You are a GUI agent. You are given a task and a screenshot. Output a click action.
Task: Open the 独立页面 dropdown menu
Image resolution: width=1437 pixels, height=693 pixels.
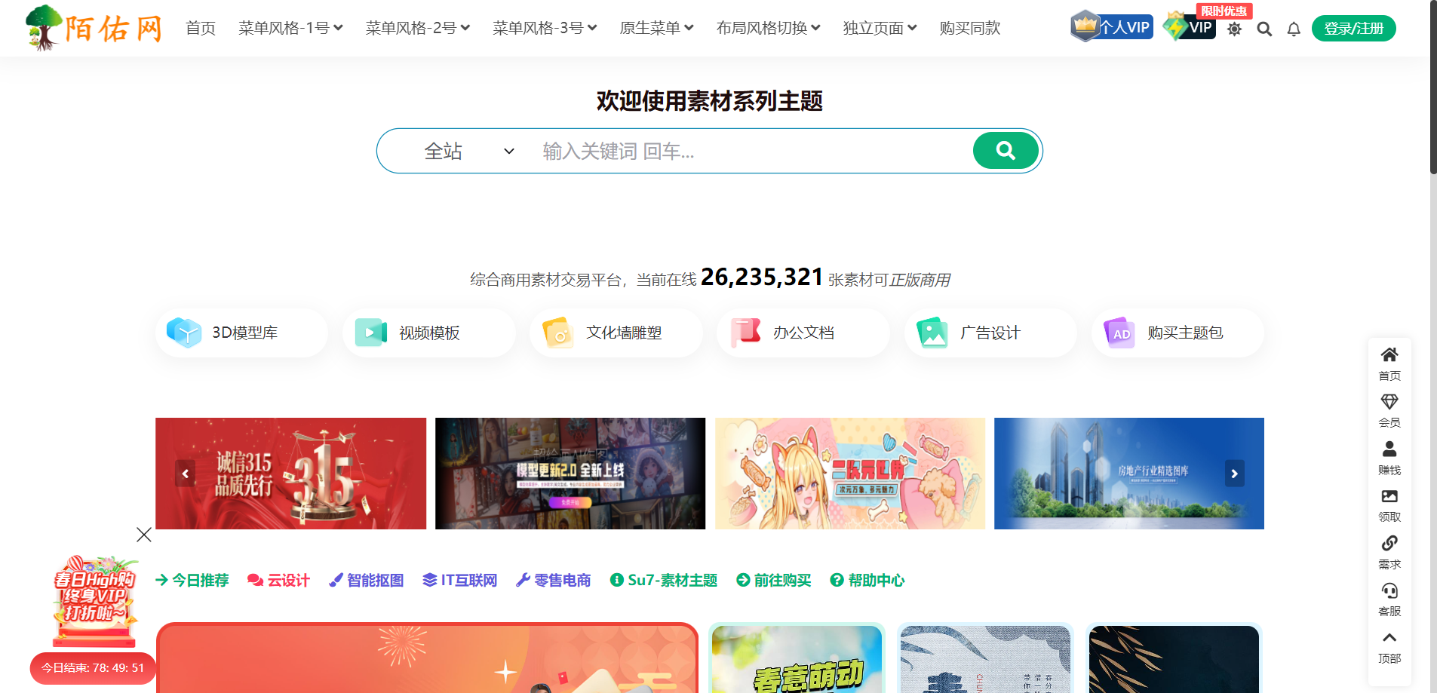pos(880,28)
